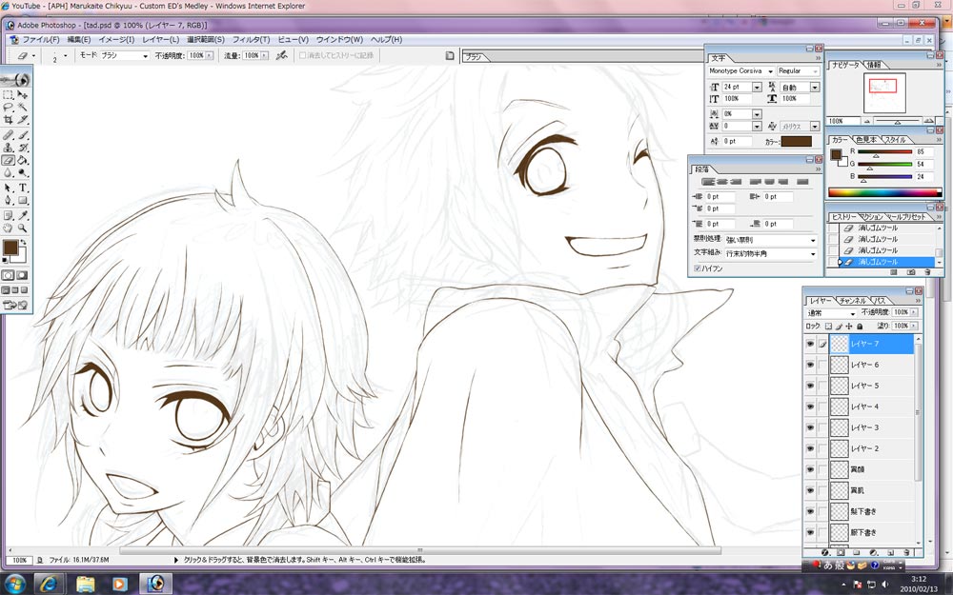Open the eraser brush preset picker arrow
This screenshot has height=595, width=953.
coord(65,55)
